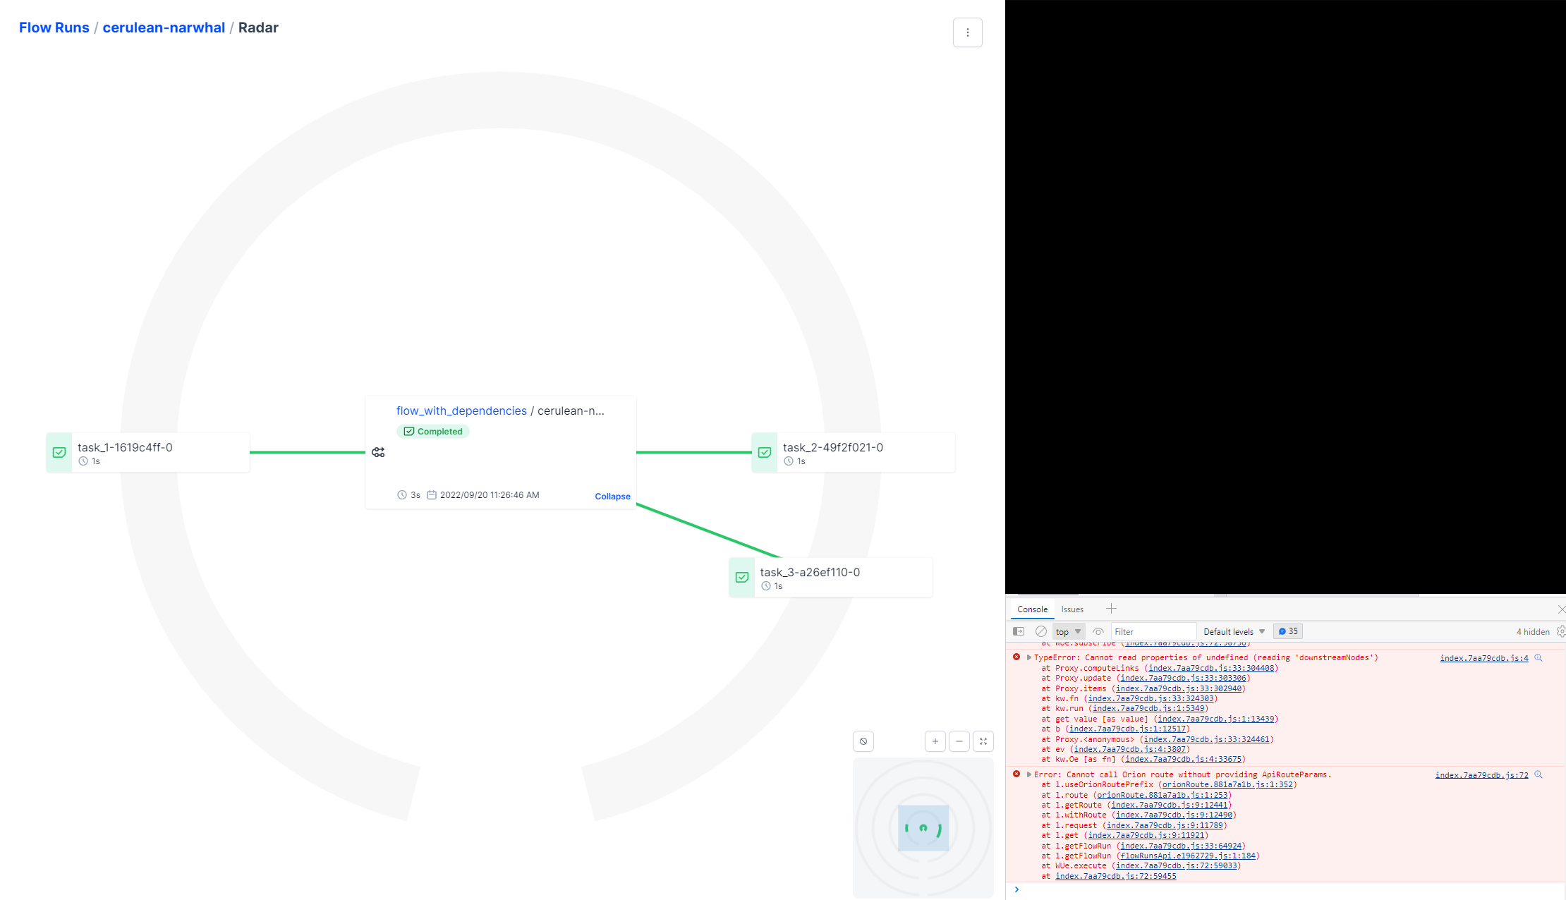The image size is (1566, 900).
Task: Click the console sidebar dock icon
Action: tap(1018, 631)
